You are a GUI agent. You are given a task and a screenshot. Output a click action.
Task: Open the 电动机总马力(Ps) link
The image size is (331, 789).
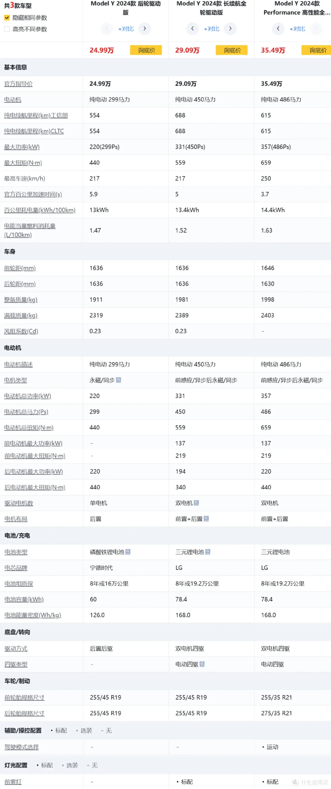tap(26, 412)
